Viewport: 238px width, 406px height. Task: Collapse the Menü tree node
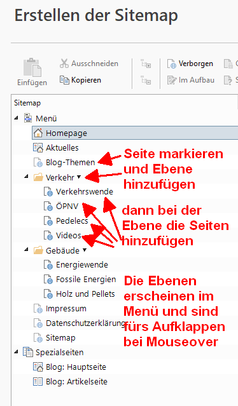pos(17,118)
